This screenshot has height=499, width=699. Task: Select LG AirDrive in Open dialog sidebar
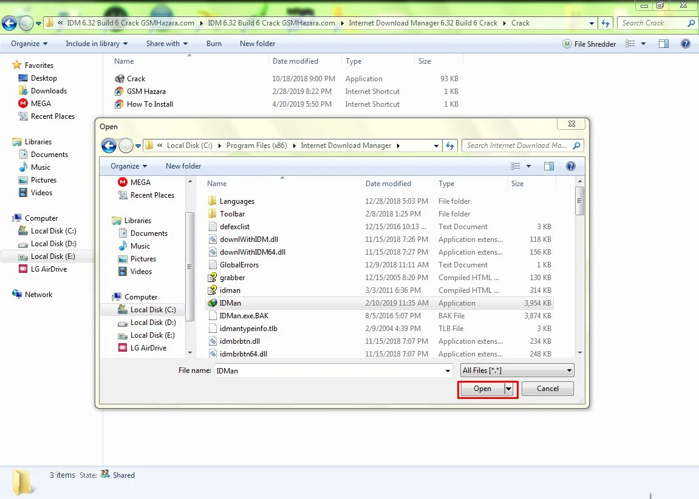coord(148,348)
